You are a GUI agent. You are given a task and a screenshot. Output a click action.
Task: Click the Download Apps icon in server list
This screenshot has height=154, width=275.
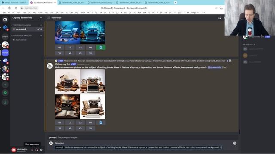click(x=5, y=102)
